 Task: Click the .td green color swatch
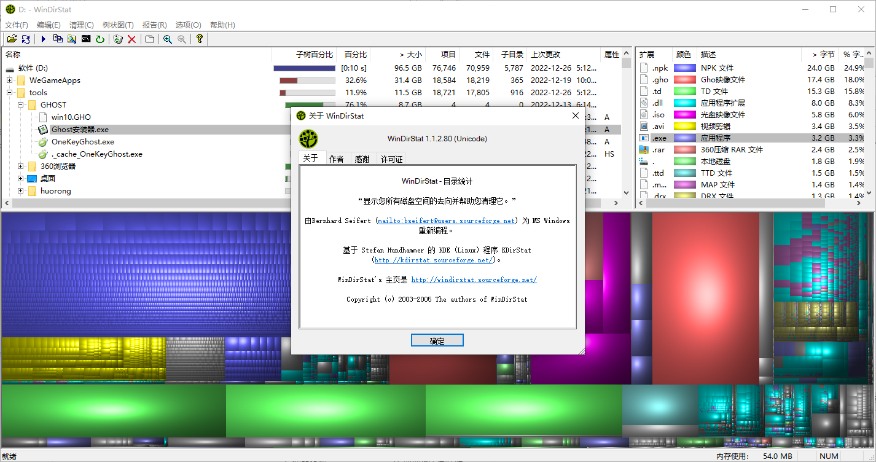point(685,92)
